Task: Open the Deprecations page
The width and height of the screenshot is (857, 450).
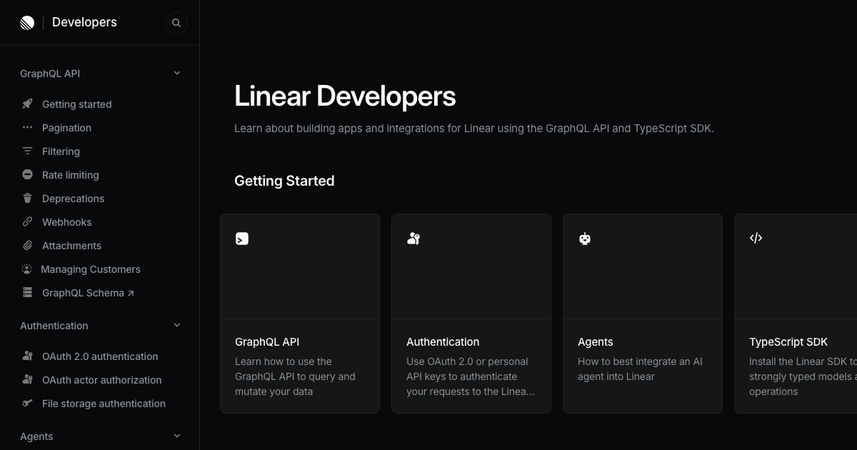Action: (73, 198)
